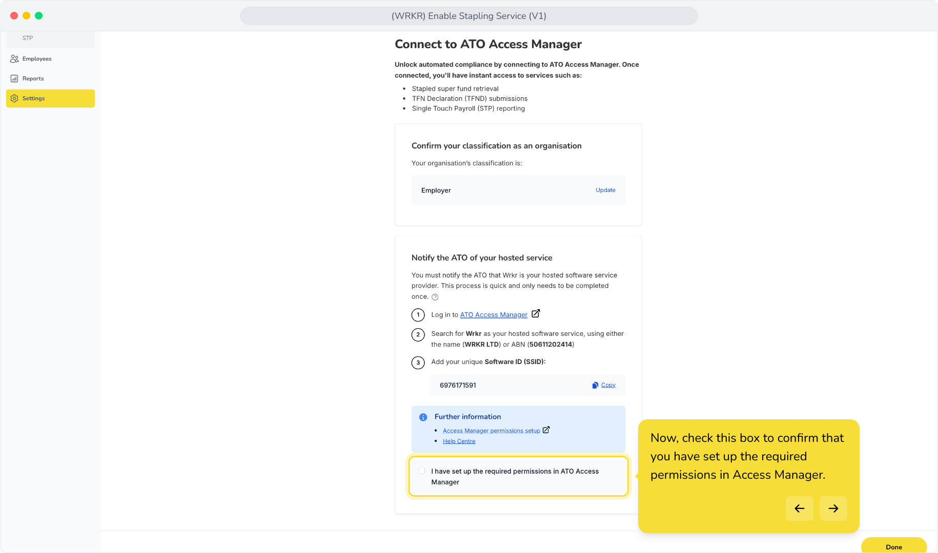Check the required permissions confirmation checkbox

point(422,471)
